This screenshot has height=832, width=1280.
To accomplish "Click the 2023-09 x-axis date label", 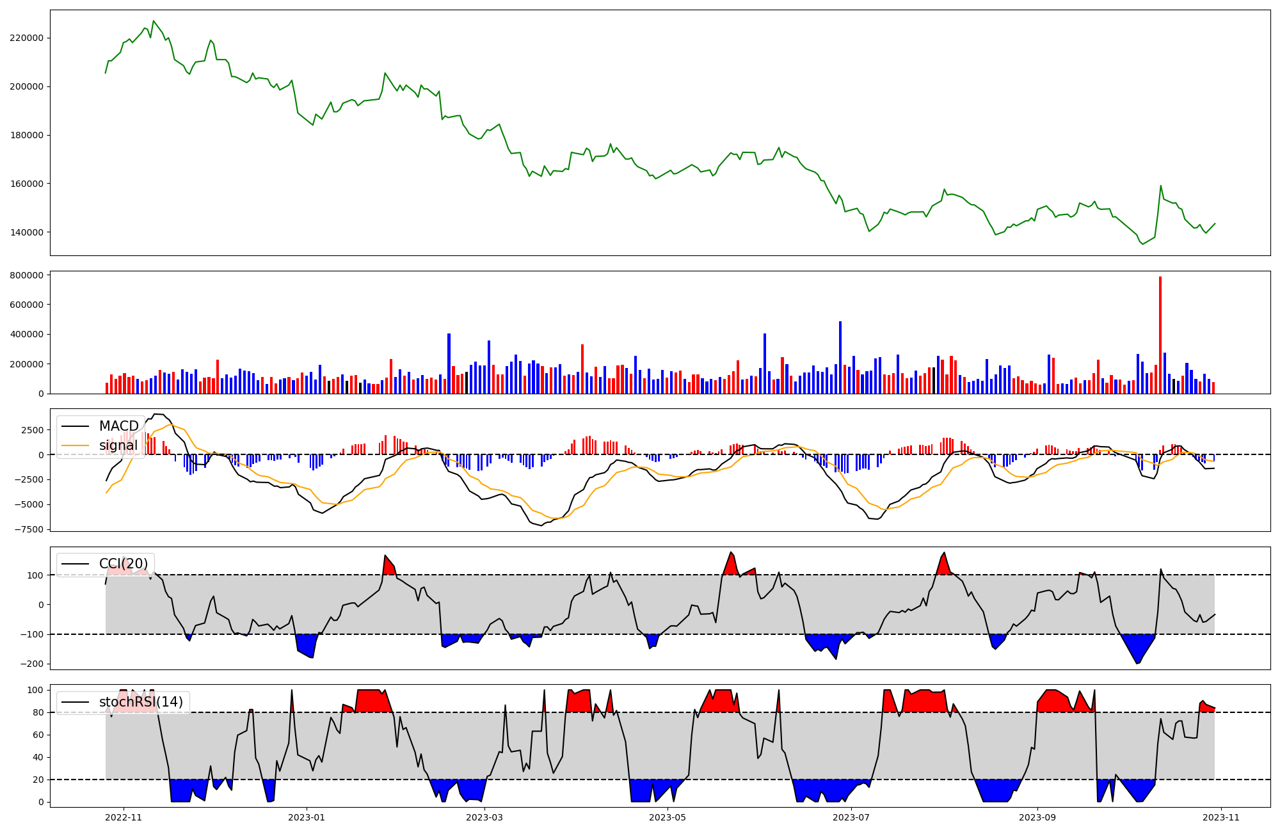I will (1037, 817).
